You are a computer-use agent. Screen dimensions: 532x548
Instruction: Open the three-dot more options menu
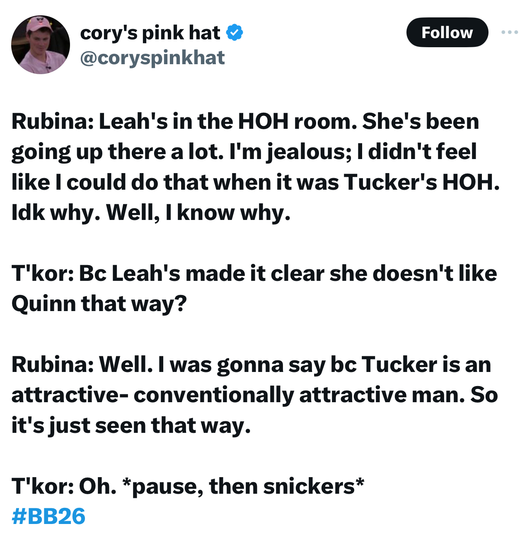[510, 32]
